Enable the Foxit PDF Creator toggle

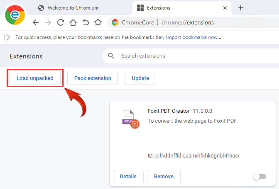(259, 177)
